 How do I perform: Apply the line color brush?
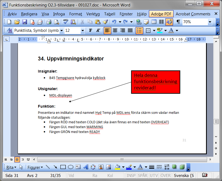point(129,167)
